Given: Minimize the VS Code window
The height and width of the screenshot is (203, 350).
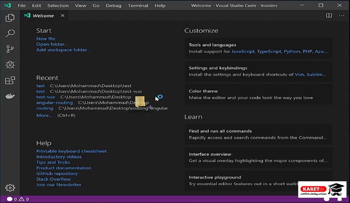Looking at the screenshot, I should [x=302, y=5].
